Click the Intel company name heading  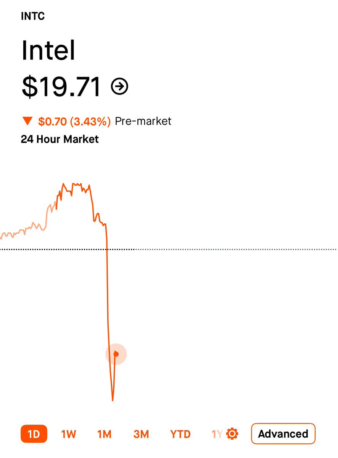(48, 50)
